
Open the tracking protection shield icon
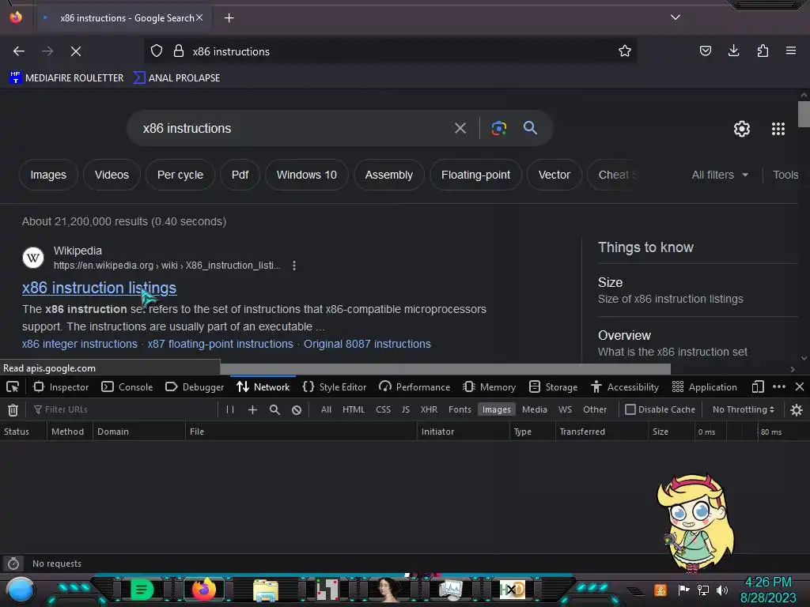tap(157, 51)
